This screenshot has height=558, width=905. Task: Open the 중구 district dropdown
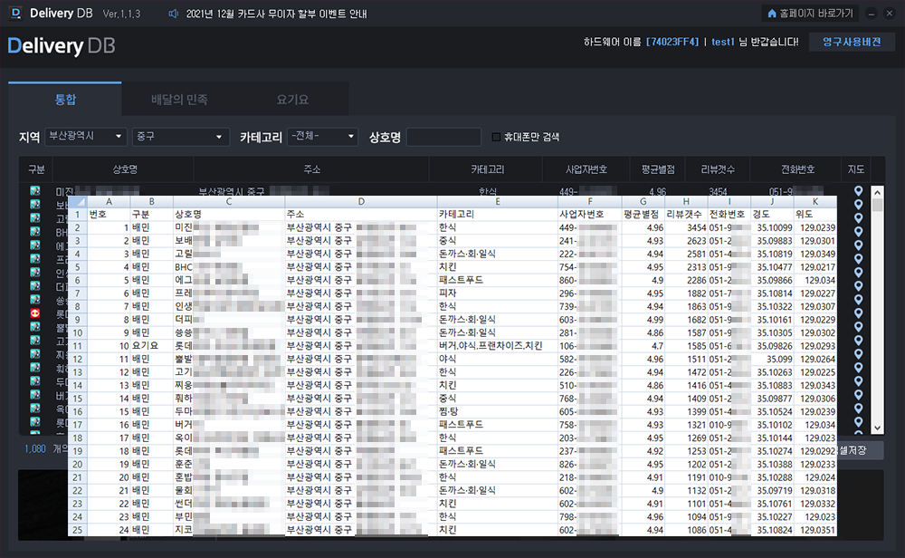click(x=181, y=136)
